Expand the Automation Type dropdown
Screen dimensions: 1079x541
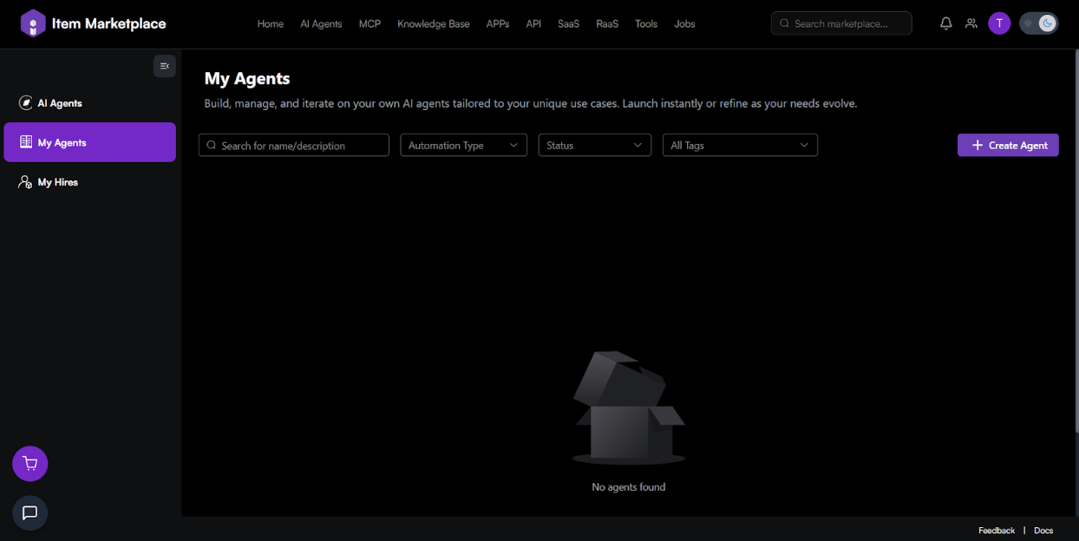pos(463,146)
